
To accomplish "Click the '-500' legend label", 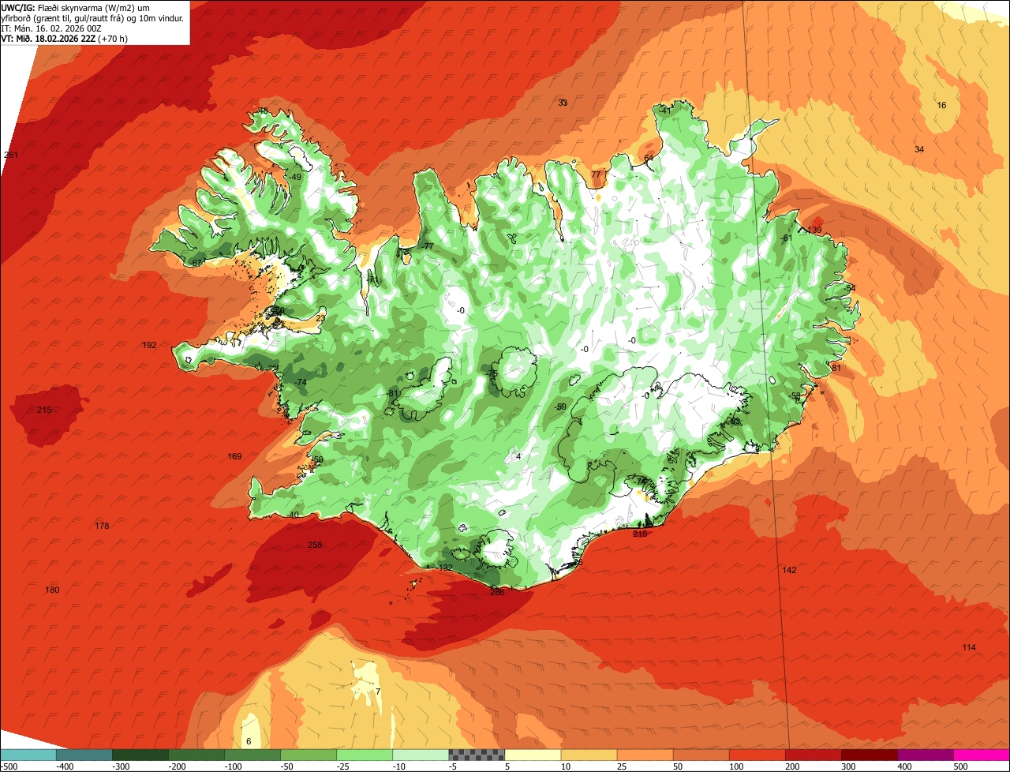I will (x=9, y=766).
